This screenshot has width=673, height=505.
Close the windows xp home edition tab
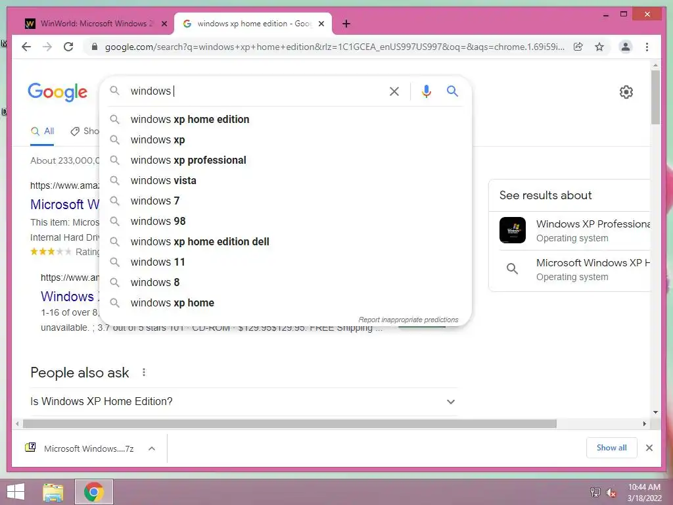pos(321,24)
